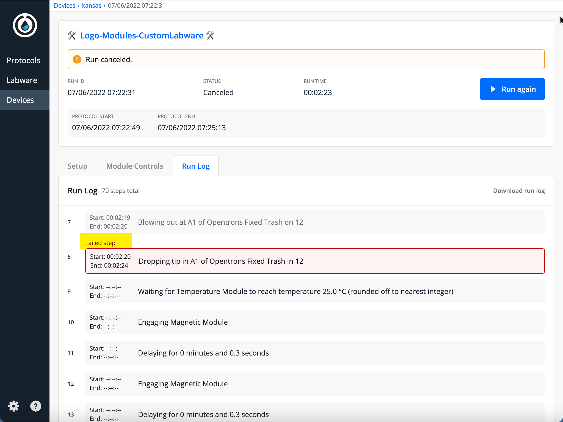Open the Devices breadcrumb link
This screenshot has height=422, width=563.
[x=65, y=5]
